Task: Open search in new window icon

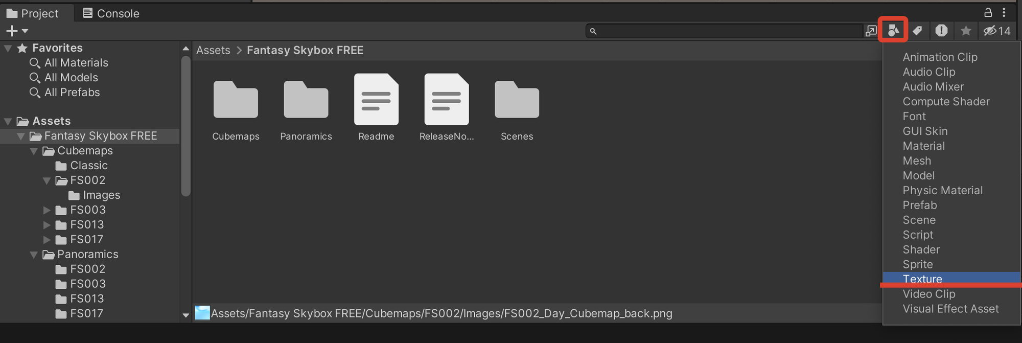Action: pyautogui.click(x=871, y=31)
